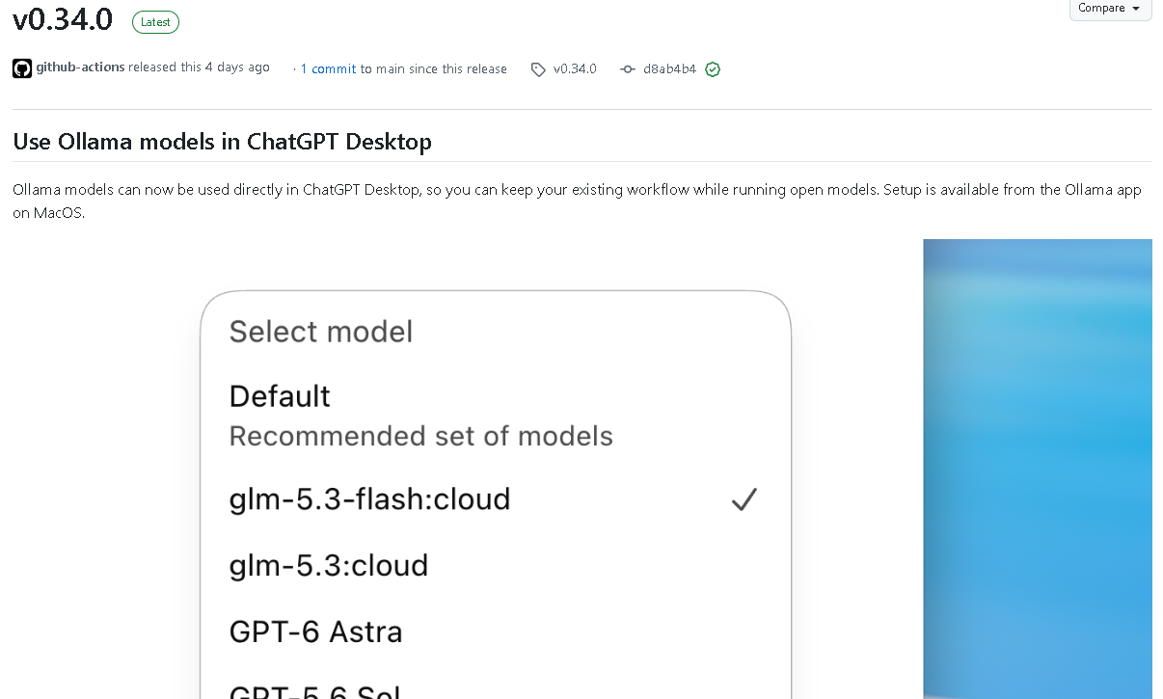Image resolution: width=1163 pixels, height=699 pixels.
Task: Click the commit icon beside d8ab4b4
Action: (x=628, y=69)
